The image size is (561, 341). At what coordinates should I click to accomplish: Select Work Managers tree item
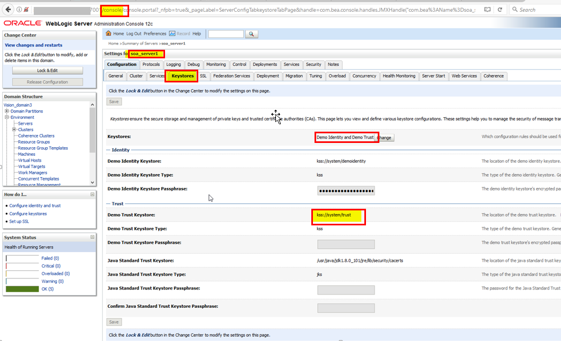pyautogui.click(x=33, y=173)
